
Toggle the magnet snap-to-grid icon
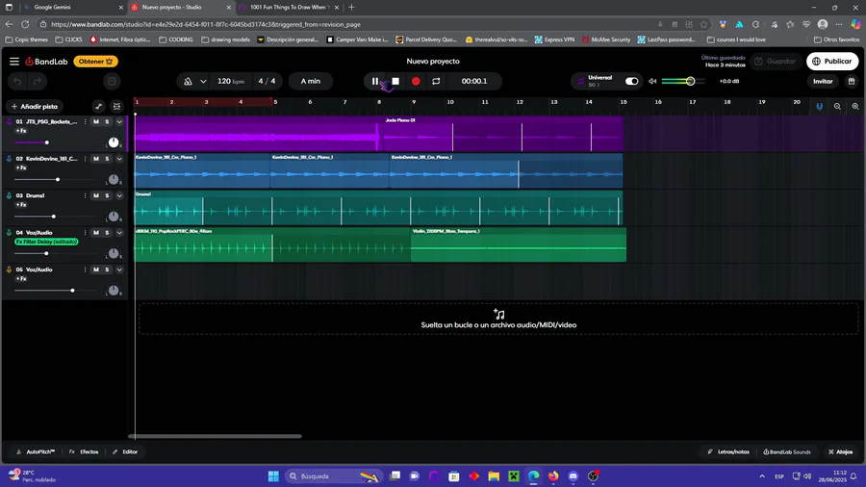[819, 106]
